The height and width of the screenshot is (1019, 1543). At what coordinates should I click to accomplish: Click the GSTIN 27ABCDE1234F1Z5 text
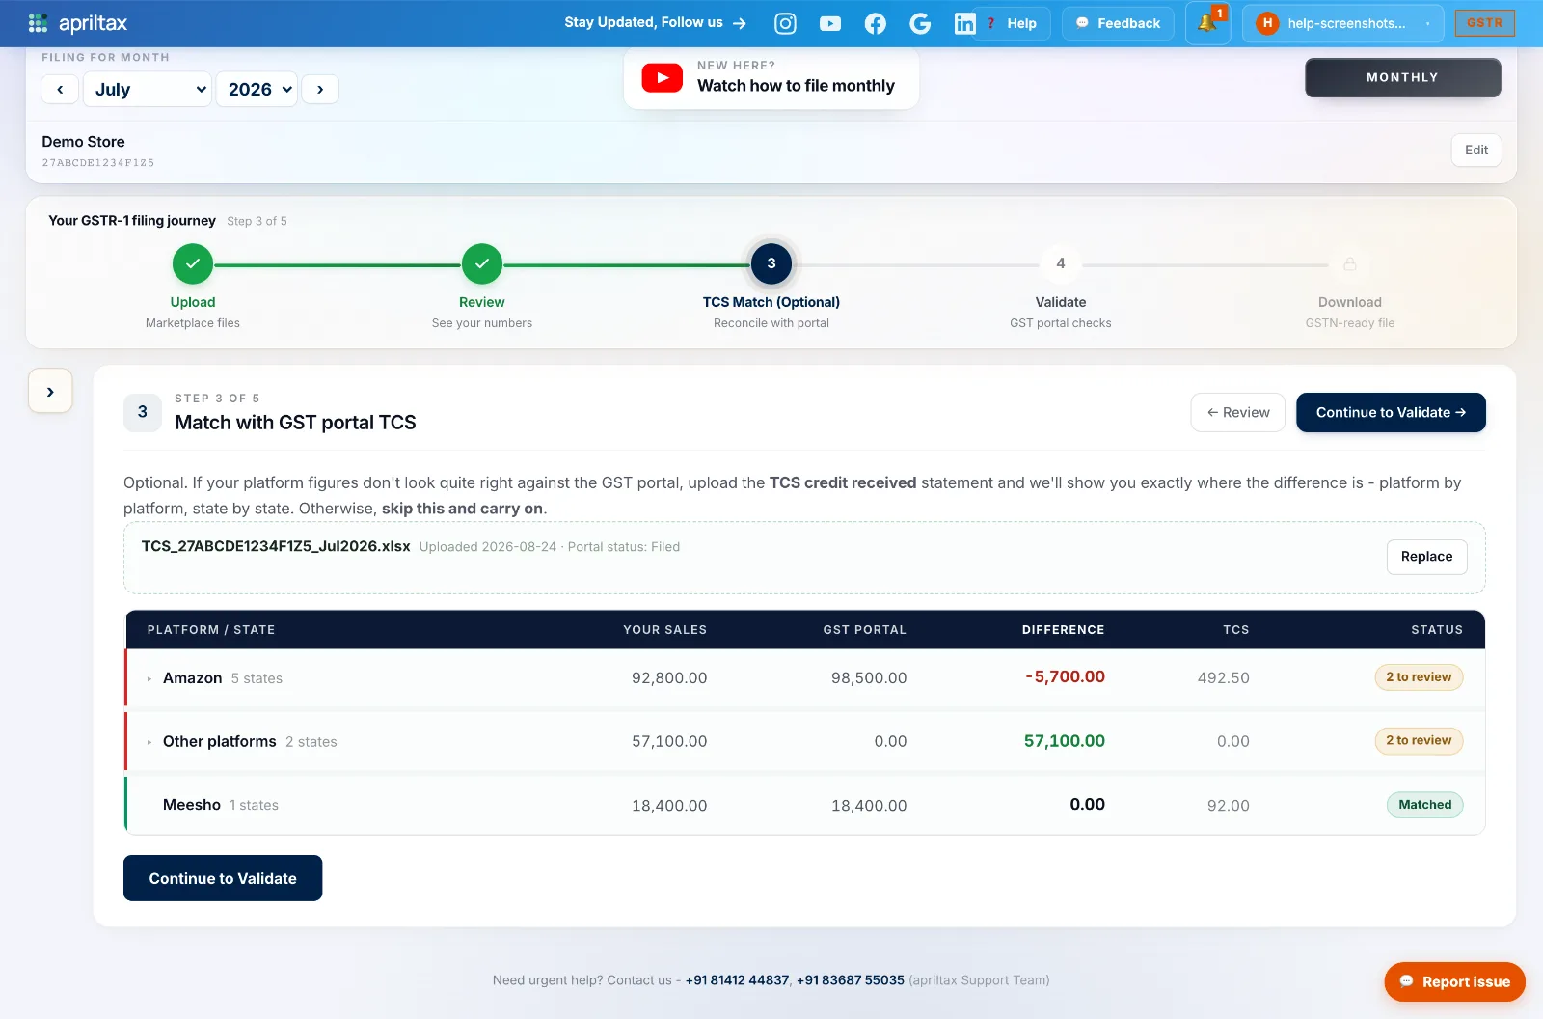[98, 163]
